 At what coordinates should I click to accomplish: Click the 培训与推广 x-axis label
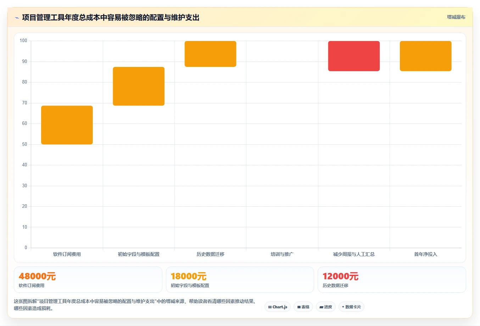pos(282,254)
